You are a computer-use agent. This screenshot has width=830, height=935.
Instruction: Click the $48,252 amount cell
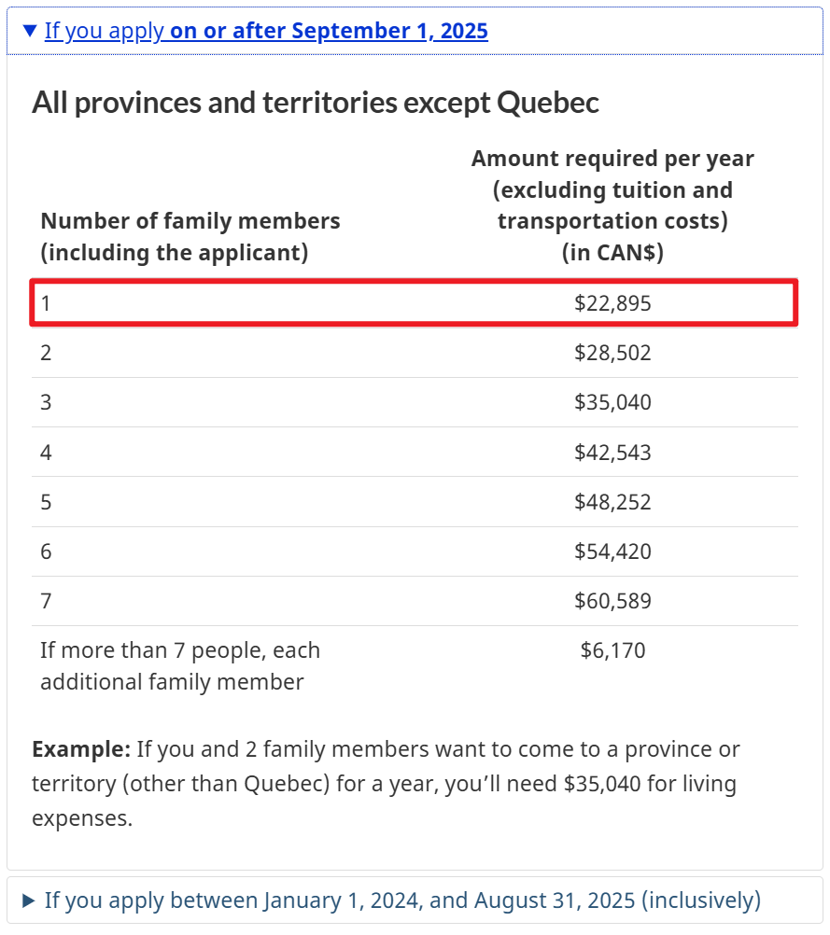[612, 502]
